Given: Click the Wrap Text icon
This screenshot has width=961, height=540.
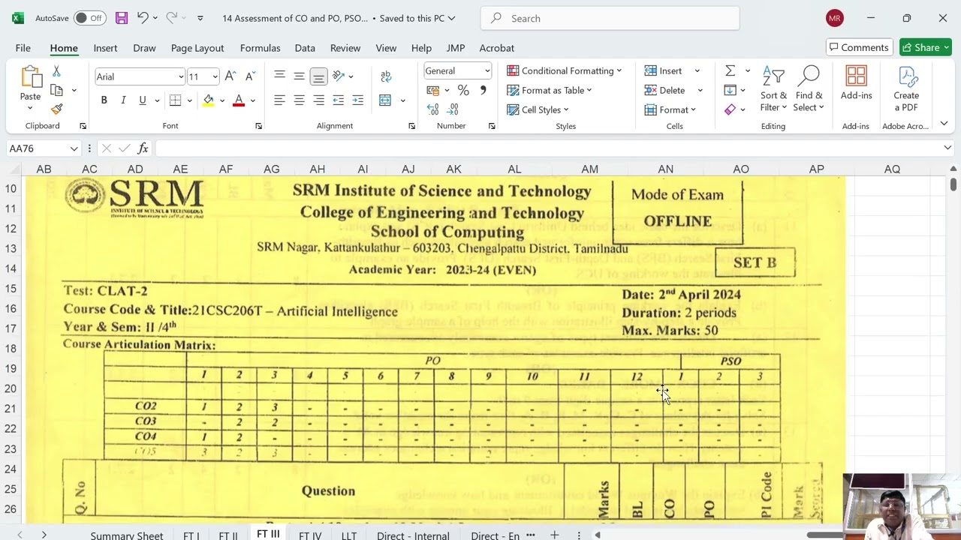Looking at the screenshot, I should coord(386,76).
